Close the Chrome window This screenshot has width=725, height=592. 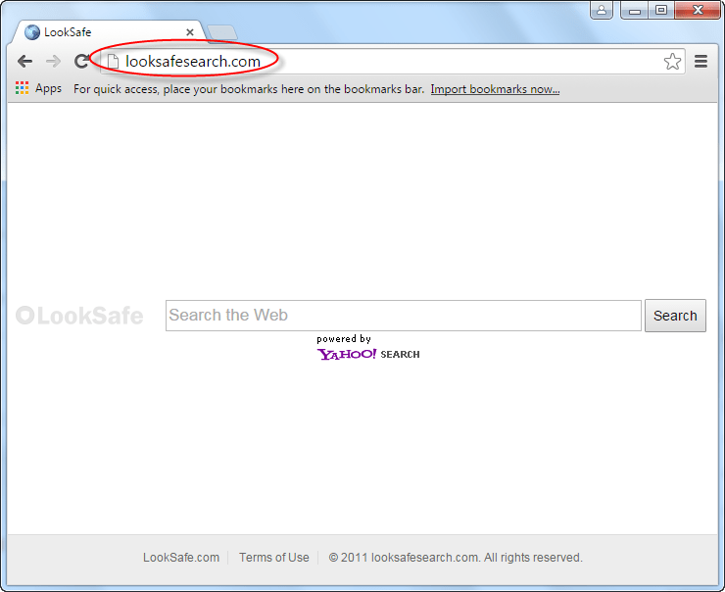click(x=698, y=10)
